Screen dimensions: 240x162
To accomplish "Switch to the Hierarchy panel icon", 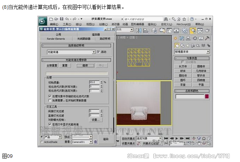I will tap(188, 38).
